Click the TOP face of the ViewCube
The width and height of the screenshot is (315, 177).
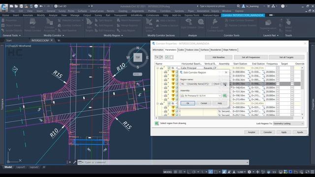pyautogui.click(x=138, y=58)
